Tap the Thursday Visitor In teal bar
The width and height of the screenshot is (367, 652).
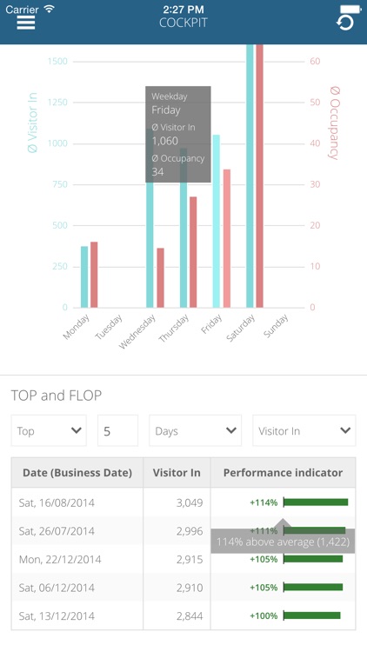pos(183,228)
